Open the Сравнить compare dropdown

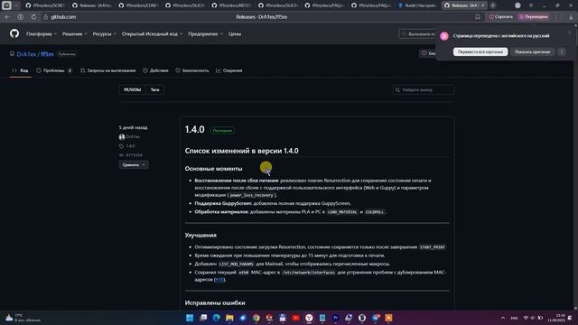134,164
